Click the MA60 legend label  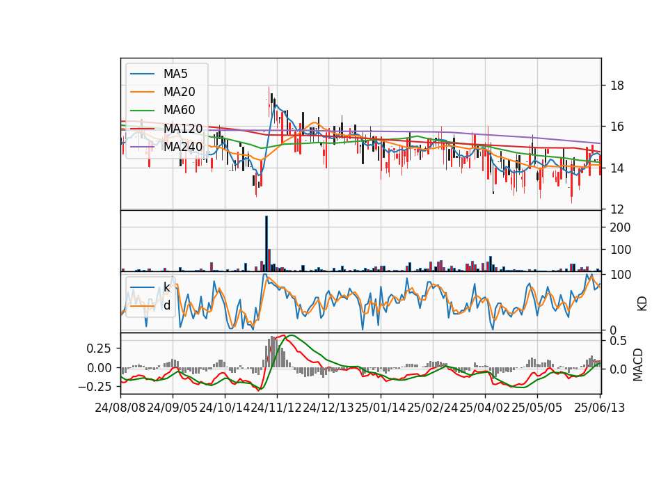coord(179,110)
